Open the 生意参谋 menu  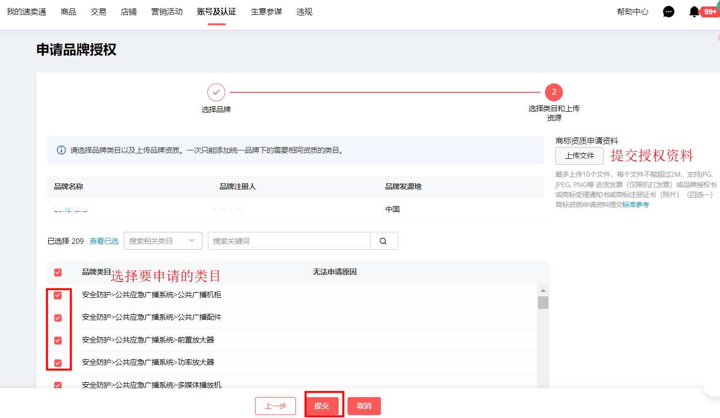[x=267, y=12]
